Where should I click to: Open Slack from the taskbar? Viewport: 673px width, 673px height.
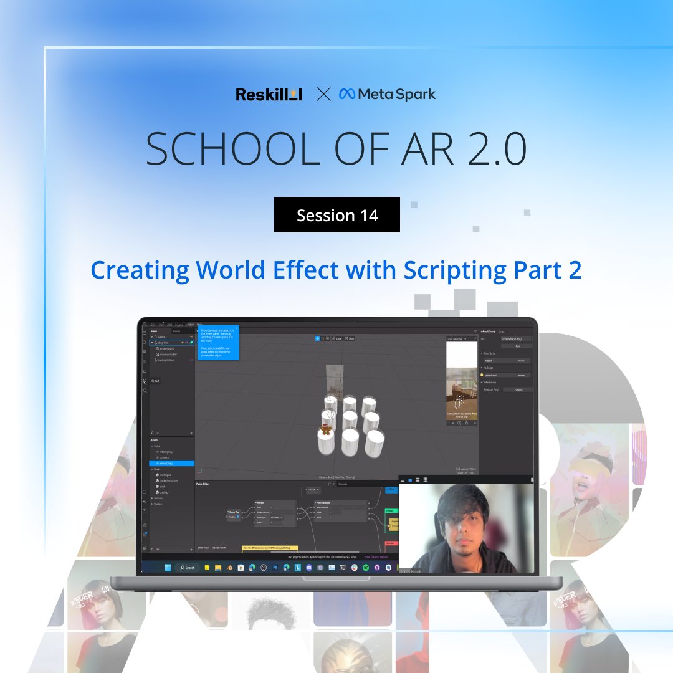[x=355, y=568]
